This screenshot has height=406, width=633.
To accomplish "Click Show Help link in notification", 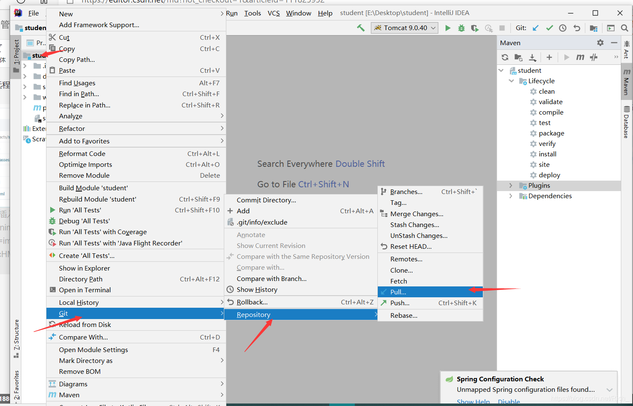I will point(473,402).
